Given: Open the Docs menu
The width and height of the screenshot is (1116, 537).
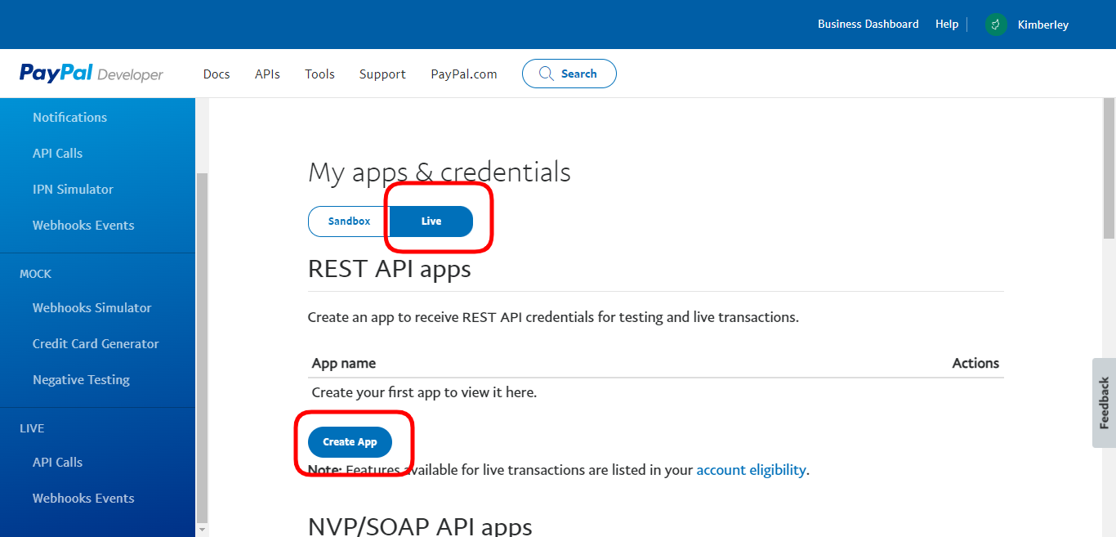Looking at the screenshot, I should [x=217, y=74].
